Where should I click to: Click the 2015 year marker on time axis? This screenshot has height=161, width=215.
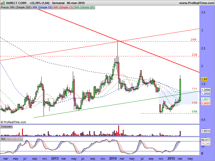click(171, 159)
